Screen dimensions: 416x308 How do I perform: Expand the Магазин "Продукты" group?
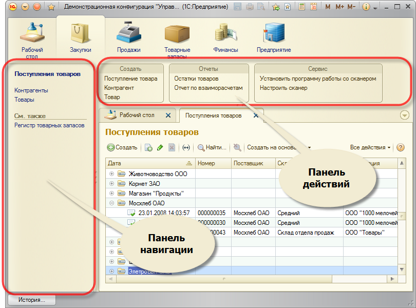(111, 194)
